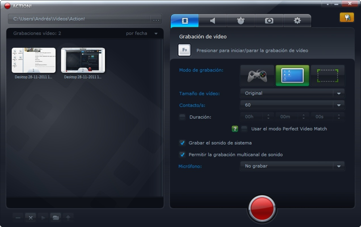Open recordings folder icon
361x227 pixels.
tap(56, 218)
